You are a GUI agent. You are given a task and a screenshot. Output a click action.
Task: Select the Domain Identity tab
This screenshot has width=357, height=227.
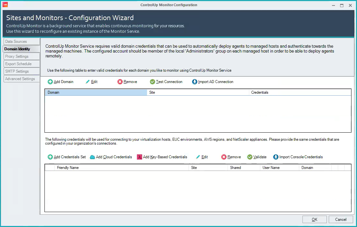tap(22, 49)
